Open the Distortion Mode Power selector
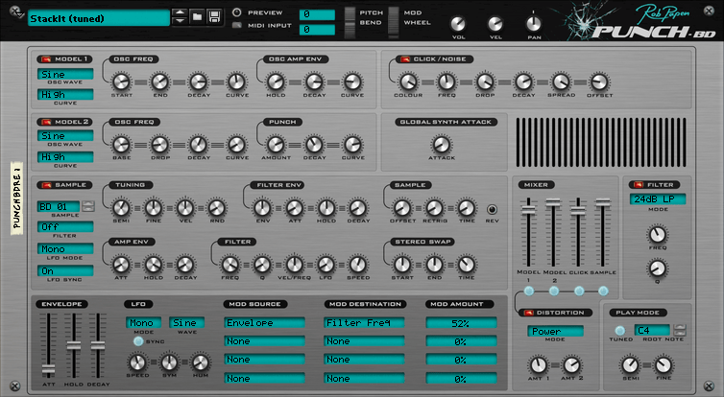The image size is (724, 397). [554, 331]
